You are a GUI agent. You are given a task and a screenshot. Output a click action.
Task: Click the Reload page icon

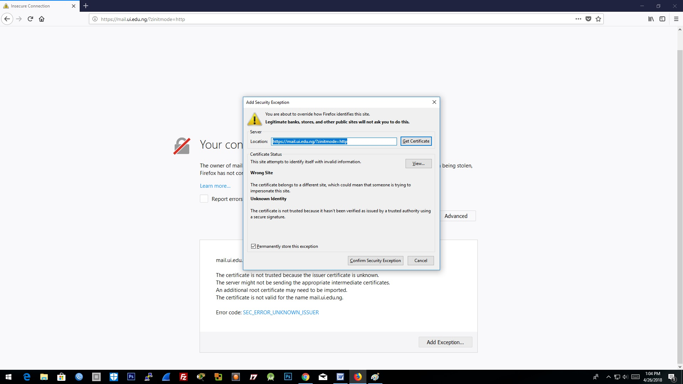tap(30, 19)
